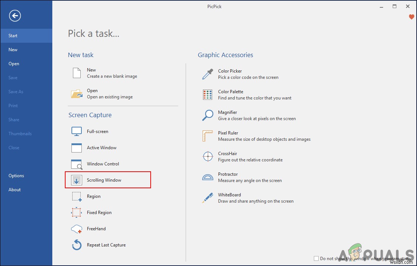This screenshot has width=417, height=266.
Task: Start a FreeHand capture
Action: coord(97,228)
